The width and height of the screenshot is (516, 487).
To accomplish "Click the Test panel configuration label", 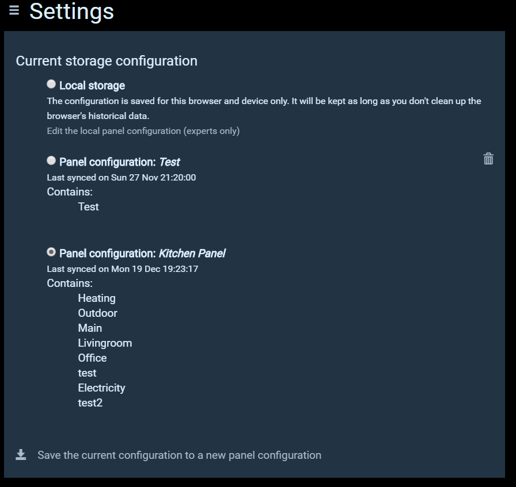I will point(120,162).
